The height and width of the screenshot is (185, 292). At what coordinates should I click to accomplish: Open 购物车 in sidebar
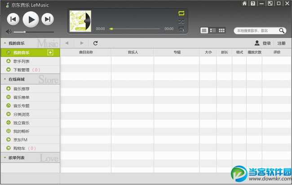31,148
